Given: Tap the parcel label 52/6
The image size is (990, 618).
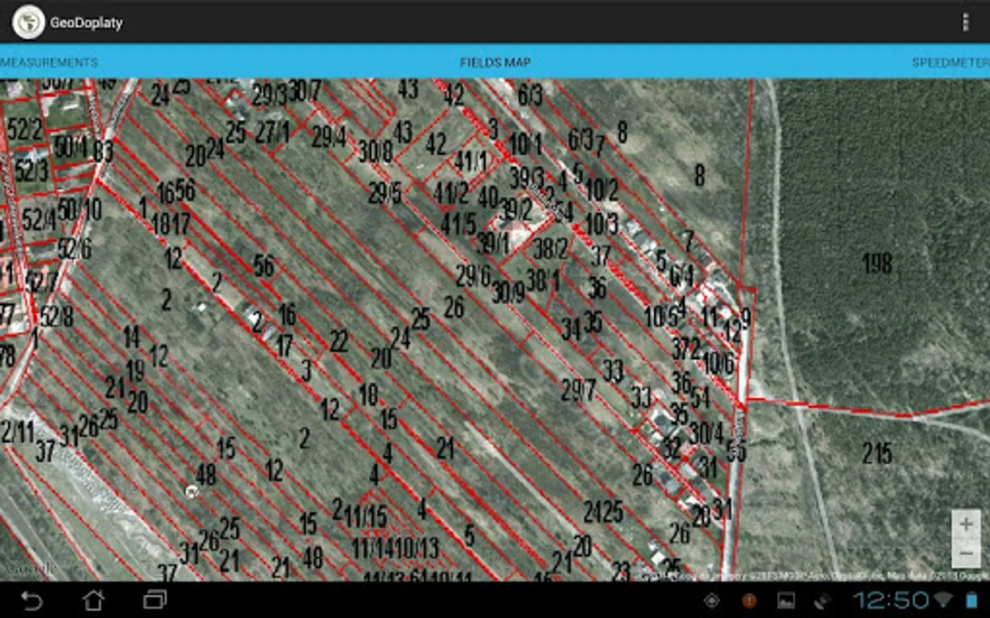Looking at the screenshot, I should point(74,249).
